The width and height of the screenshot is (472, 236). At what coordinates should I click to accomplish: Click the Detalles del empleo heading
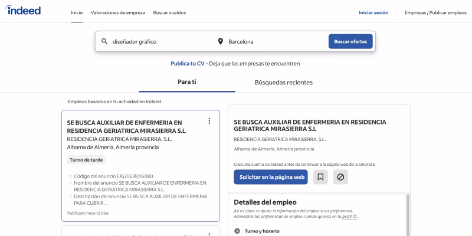click(x=265, y=202)
